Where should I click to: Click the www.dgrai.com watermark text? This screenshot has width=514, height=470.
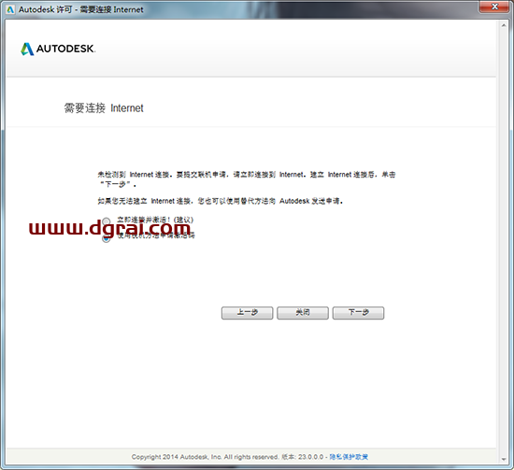pyautogui.click(x=110, y=227)
